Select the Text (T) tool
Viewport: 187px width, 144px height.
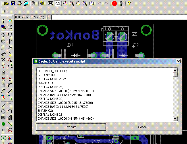(10, 105)
